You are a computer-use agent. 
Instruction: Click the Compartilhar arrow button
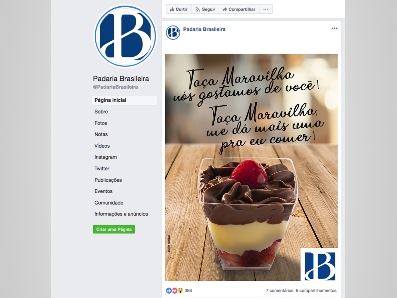tap(239, 9)
